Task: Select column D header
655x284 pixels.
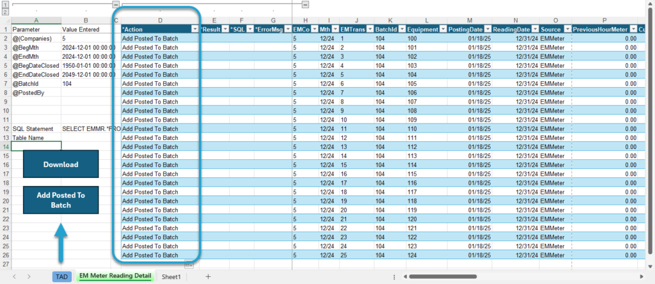Action: [x=160, y=20]
